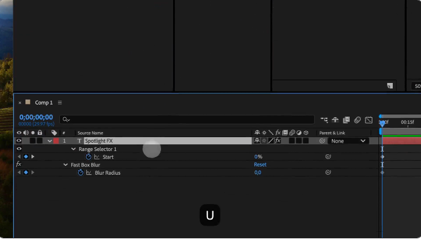This screenshot has height=240, width=421.
Task: Toggle Start keyframe diamond at current time
Action: [x=26, y=157]
